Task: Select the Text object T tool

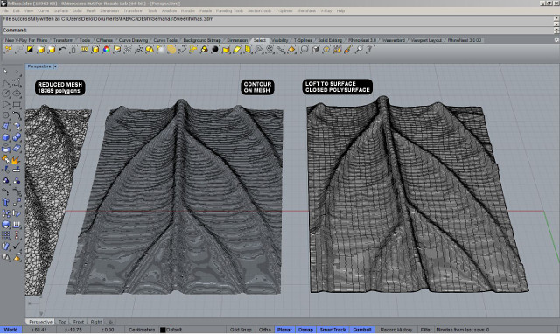Action: tap(6, 203)
